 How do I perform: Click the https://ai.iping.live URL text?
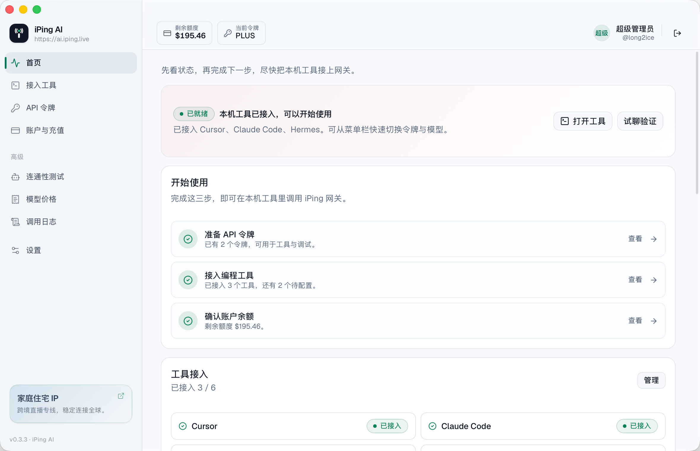point(62,39)
